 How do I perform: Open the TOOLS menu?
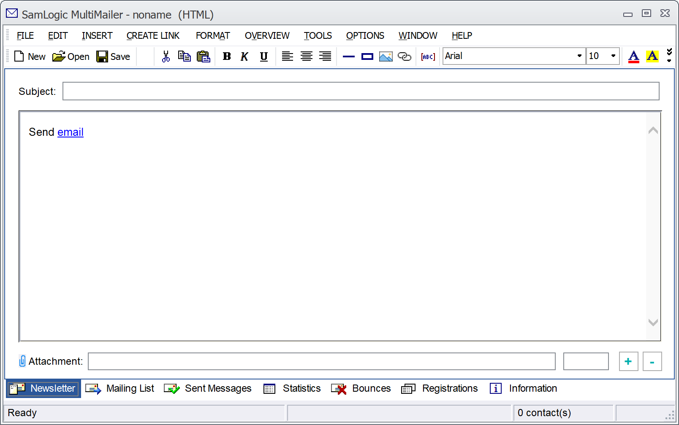pyautogui.click(x=318, y=36)
